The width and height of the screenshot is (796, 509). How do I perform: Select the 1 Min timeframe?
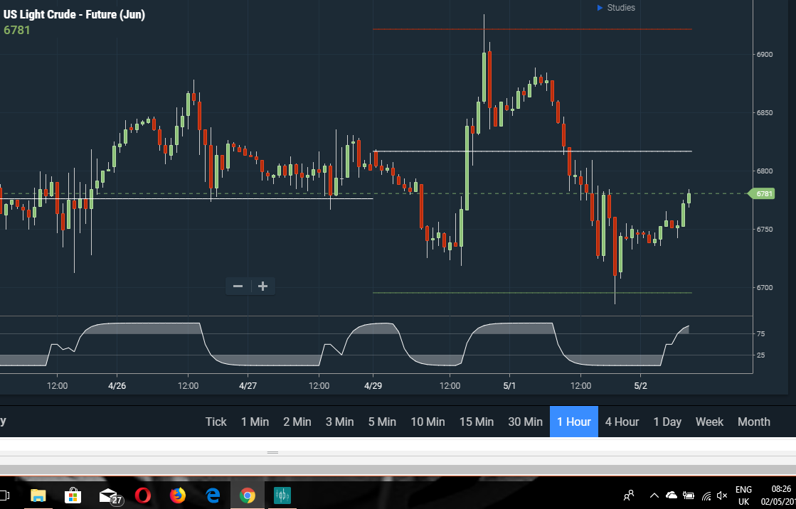click(x=255, y=422)
